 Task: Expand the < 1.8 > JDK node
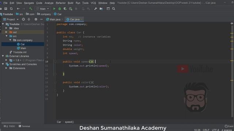[x=6, y=60]
